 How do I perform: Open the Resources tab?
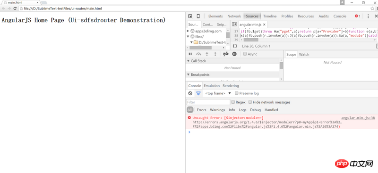point(306,16)
